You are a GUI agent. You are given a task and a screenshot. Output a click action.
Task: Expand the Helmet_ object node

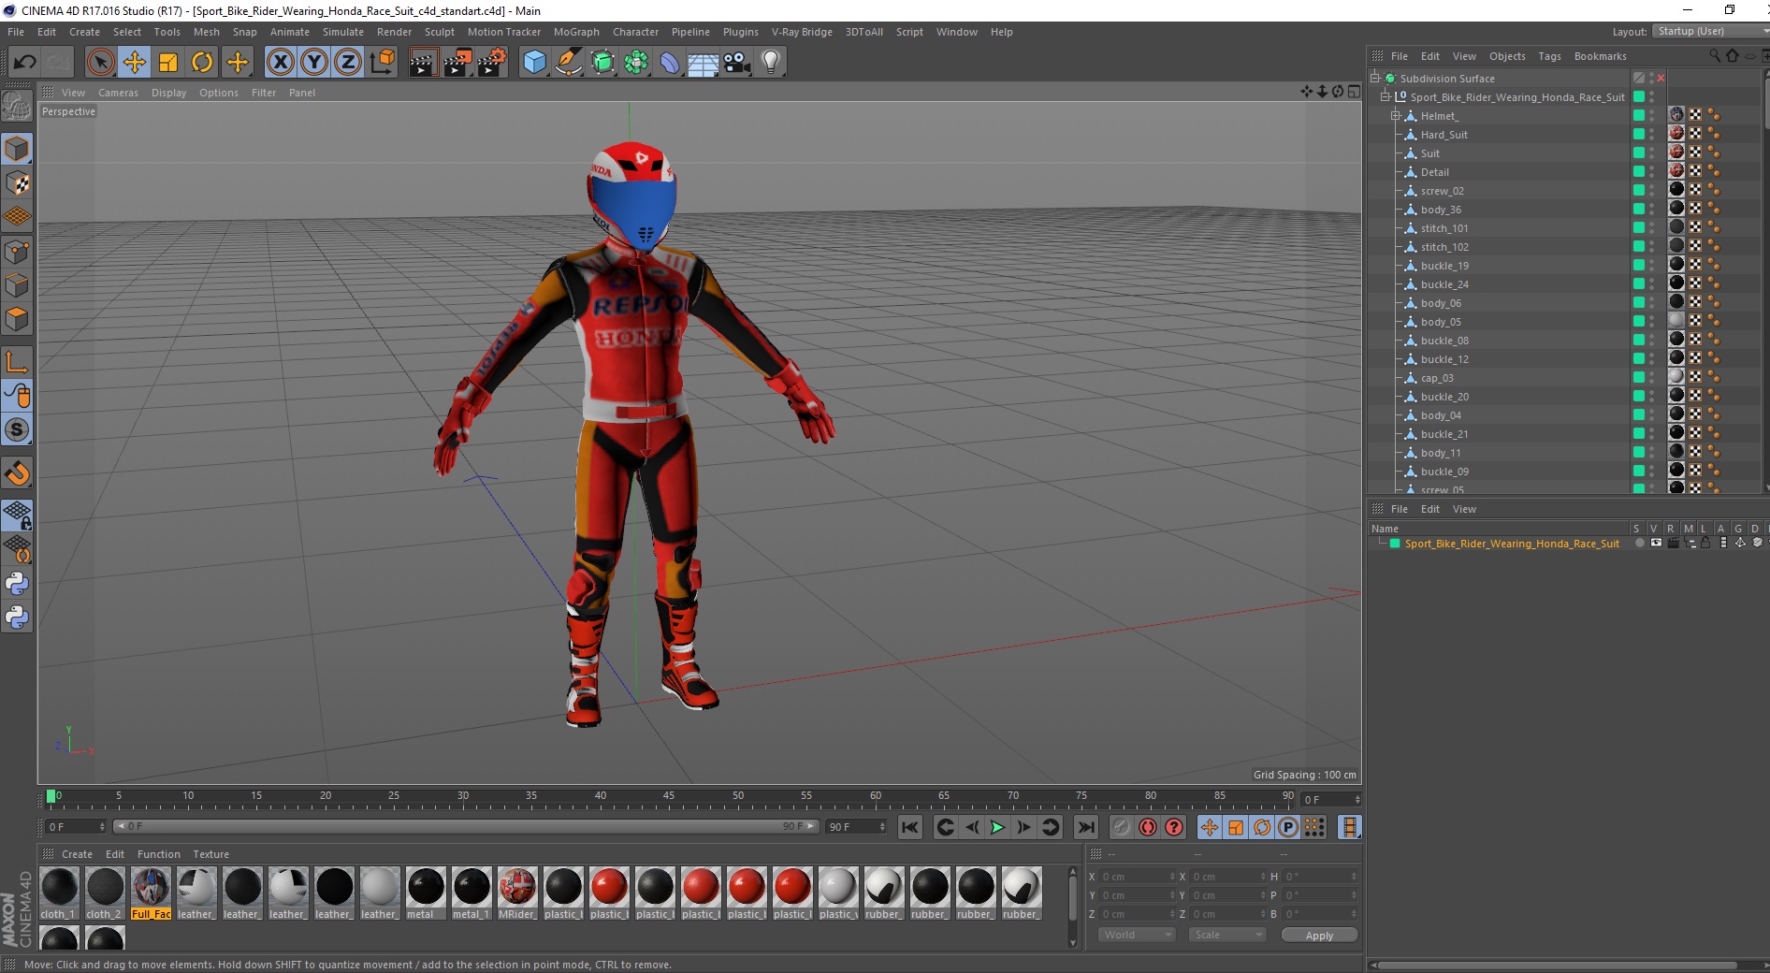[1395, 116]
